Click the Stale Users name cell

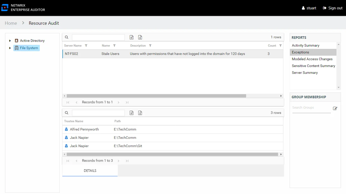coord(110,54)
